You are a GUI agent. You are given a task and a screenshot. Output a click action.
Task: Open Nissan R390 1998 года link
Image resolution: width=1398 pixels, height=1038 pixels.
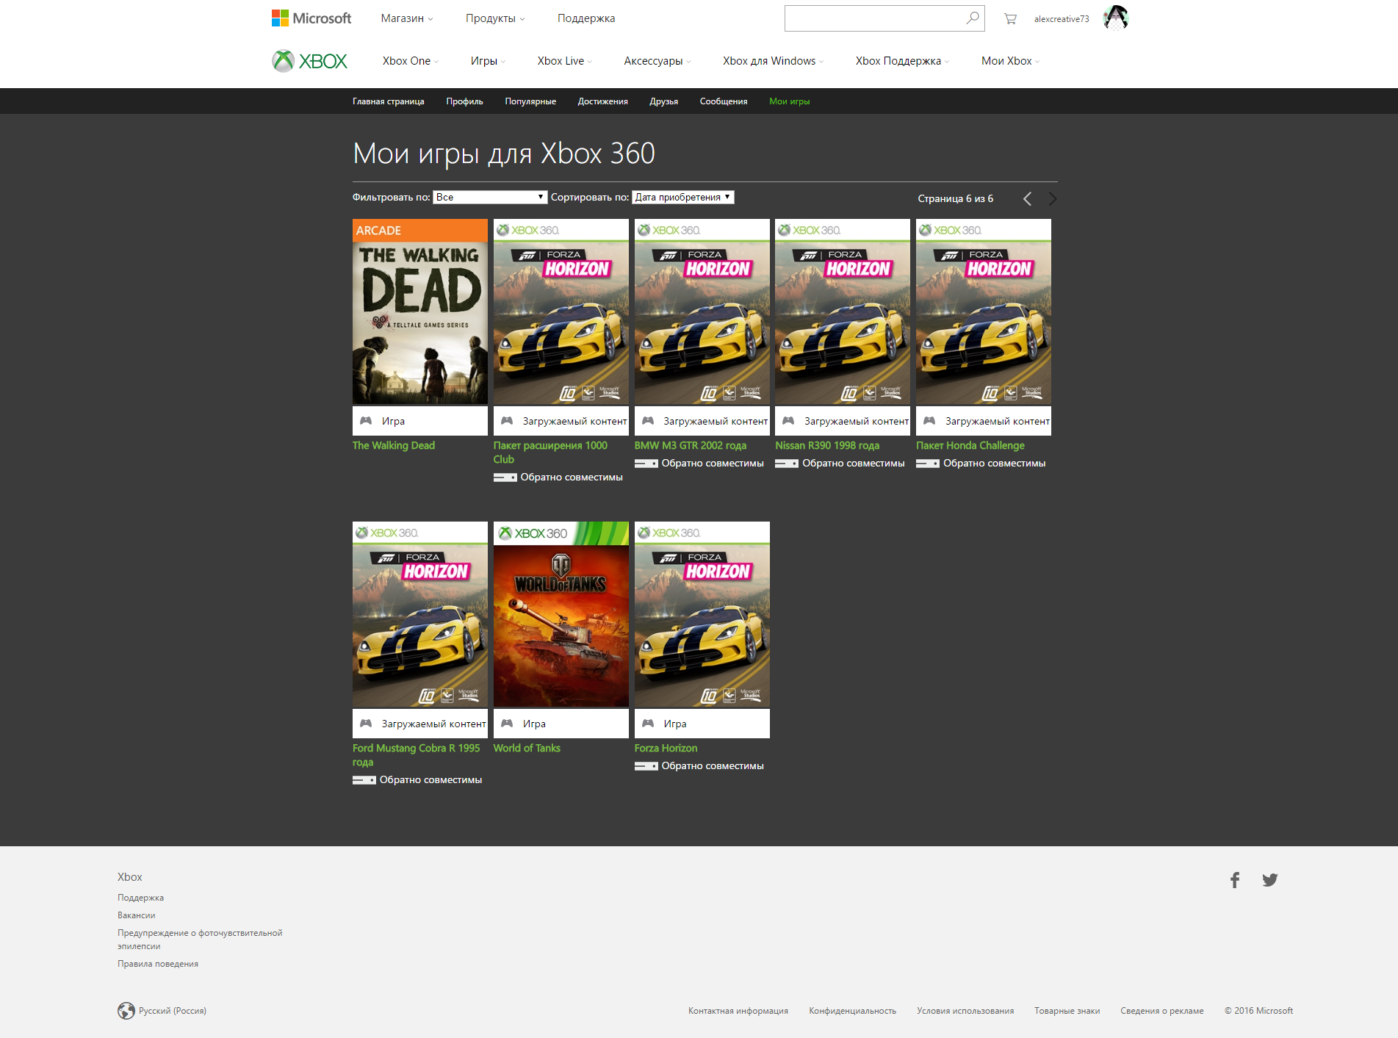click(827, 445)
